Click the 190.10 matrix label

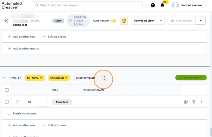(x=16, y=78)
